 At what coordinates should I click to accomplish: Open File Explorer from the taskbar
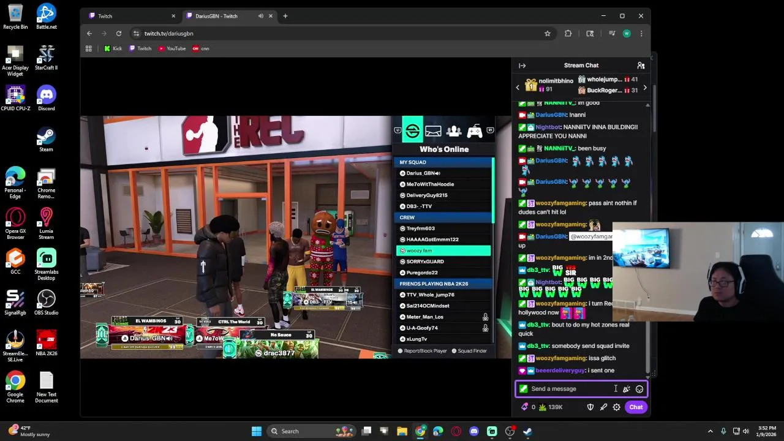coord(402,431)
